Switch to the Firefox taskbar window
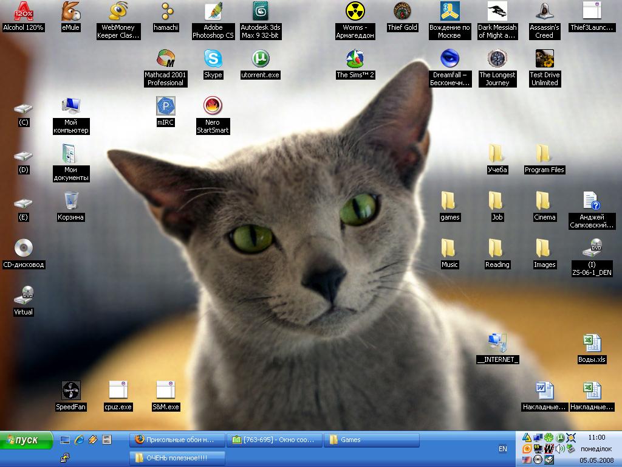The width and height of the screenshot is (622, 467). 177,440
